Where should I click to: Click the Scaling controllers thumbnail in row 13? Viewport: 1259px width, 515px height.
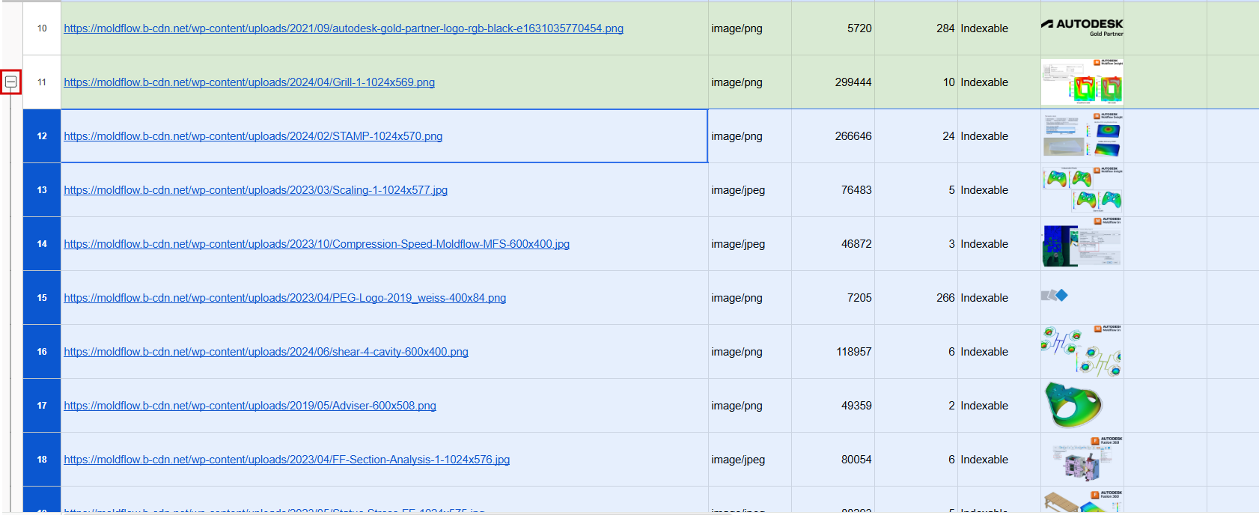[x=1082, y=189]
